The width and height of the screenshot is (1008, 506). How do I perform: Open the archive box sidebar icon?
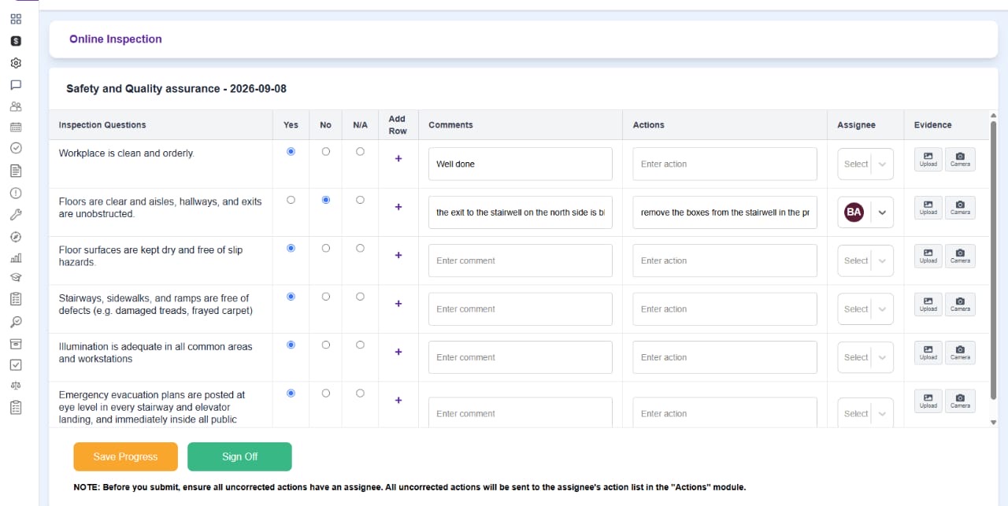tap(16, 344)
